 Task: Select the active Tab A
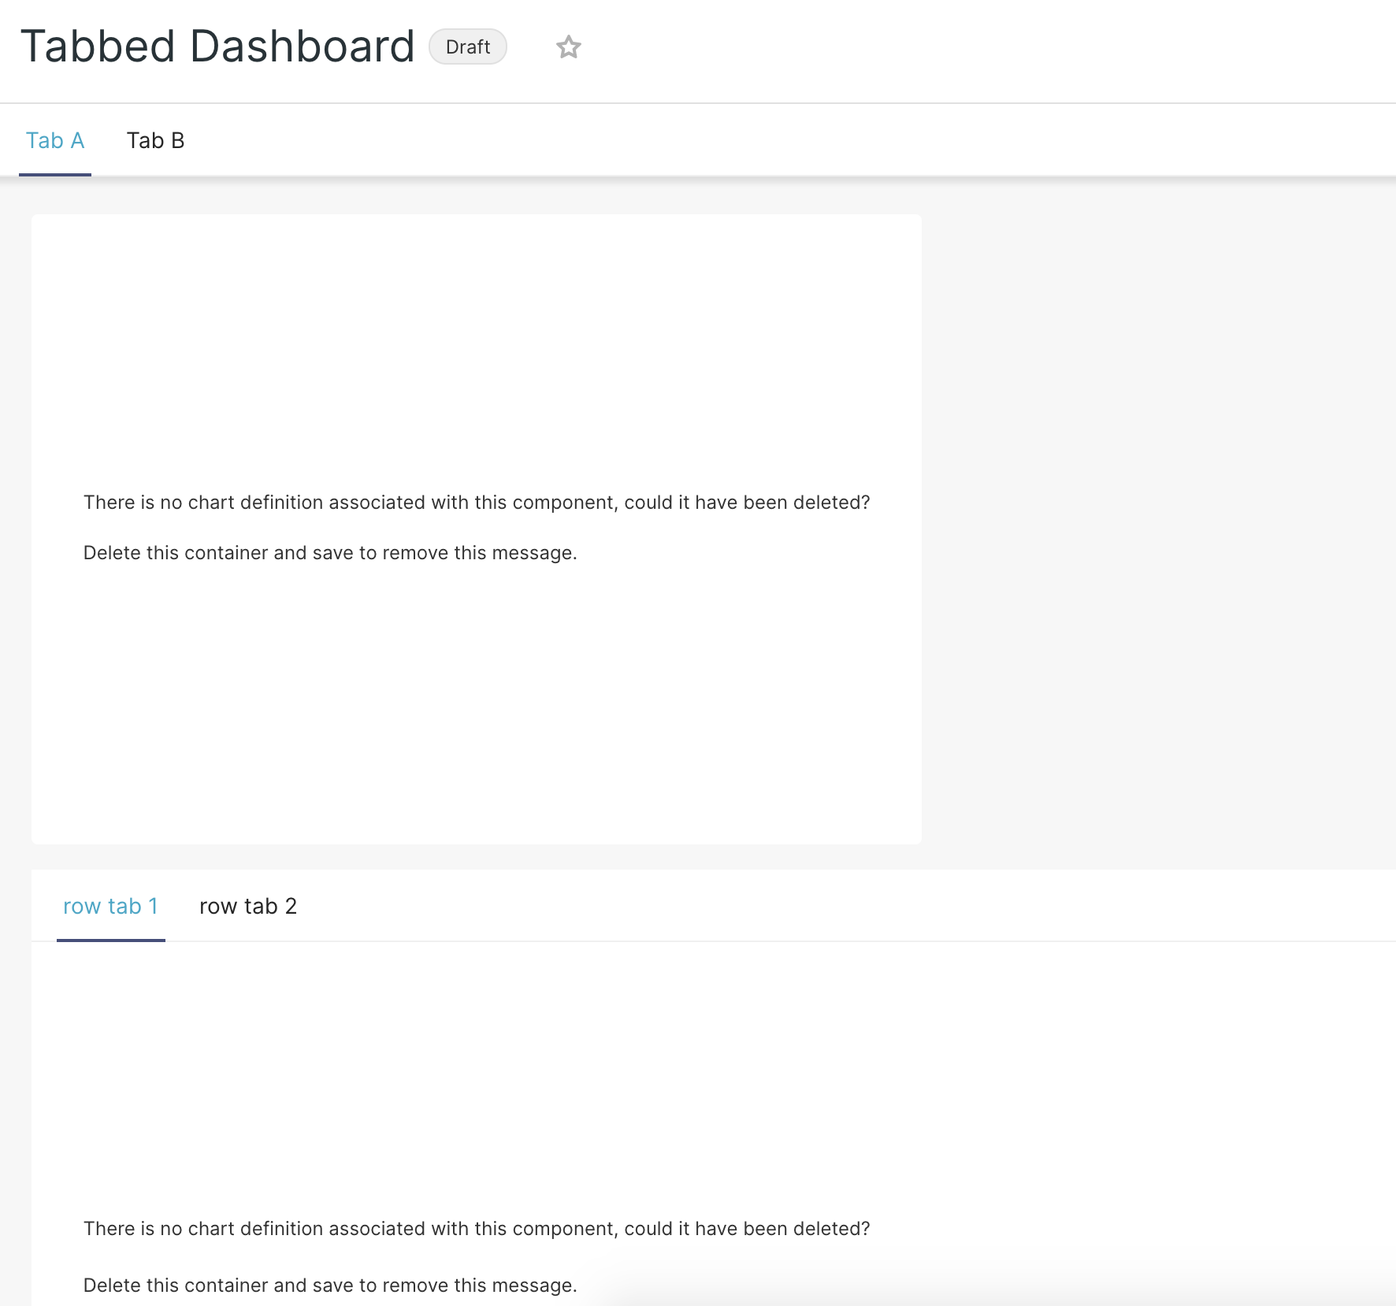pyautogui.click(x=55, y=140)
